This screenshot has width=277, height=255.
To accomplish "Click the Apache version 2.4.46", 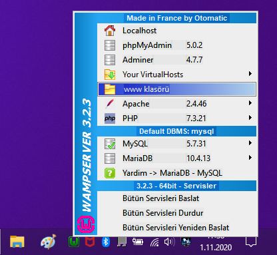I will [196, 104].
